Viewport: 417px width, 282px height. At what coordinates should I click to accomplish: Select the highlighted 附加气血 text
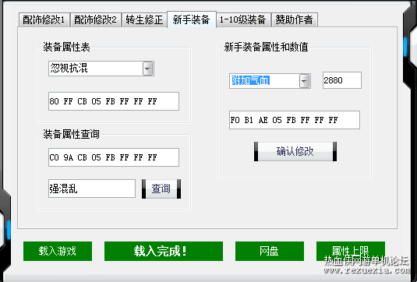[250, 80]
